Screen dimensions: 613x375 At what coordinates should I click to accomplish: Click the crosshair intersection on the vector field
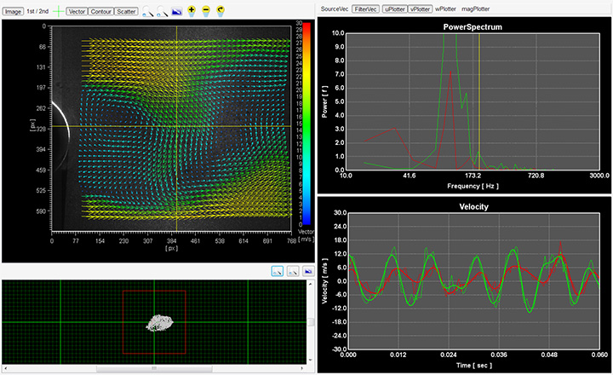177,126
